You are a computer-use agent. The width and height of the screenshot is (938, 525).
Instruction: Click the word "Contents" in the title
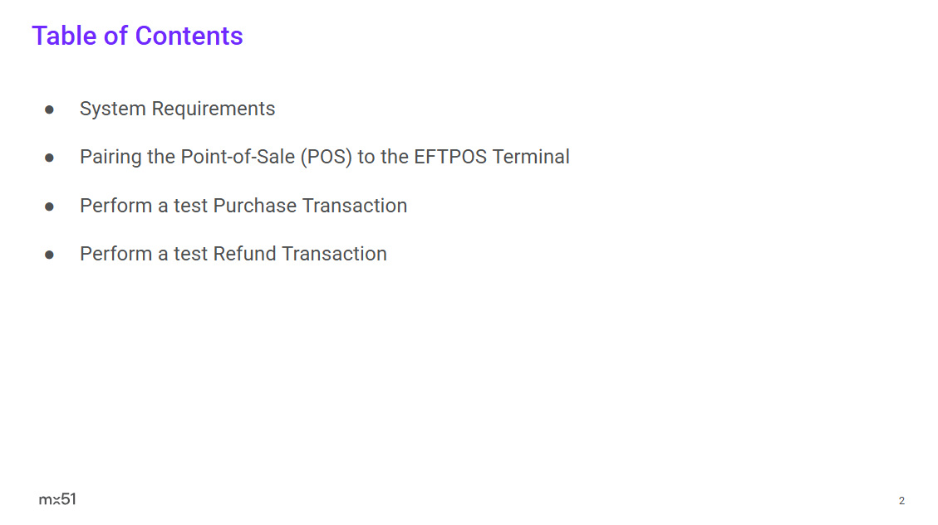[189, 36]
